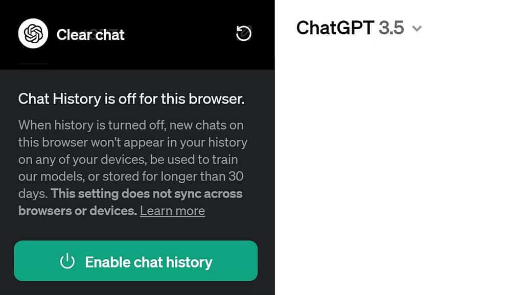Open the ChatGPT model selector title
The image size is (511, 295).
pos(359,28)
